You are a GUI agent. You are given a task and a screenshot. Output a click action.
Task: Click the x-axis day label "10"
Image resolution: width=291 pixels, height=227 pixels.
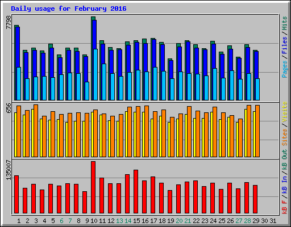click(94, 221)
